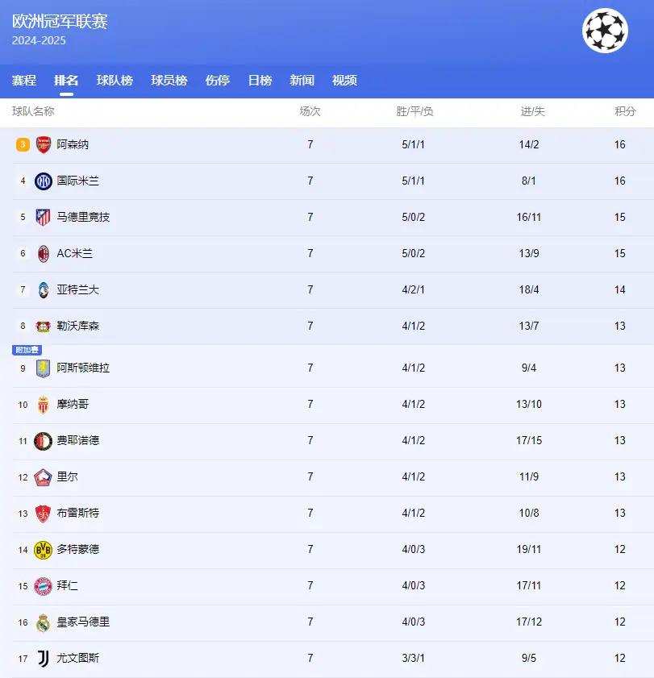Image resolution: width=654 pixels, height=678 pixels.
Task: Switch to the 赛程 tab
Action: [24, 81]
